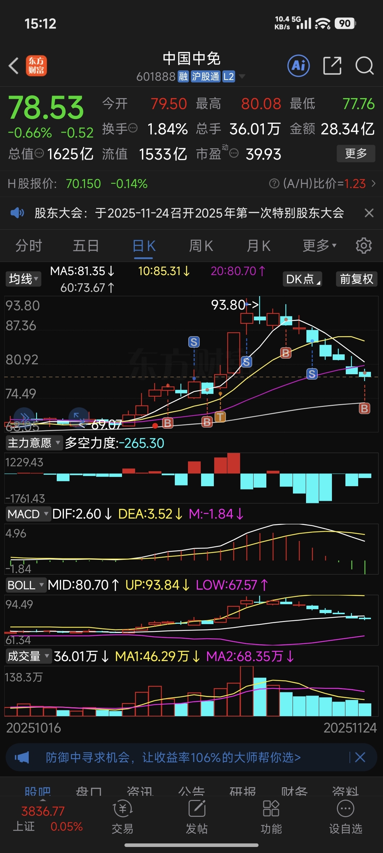Tap the 69.07 low price label

click(106, 424)
